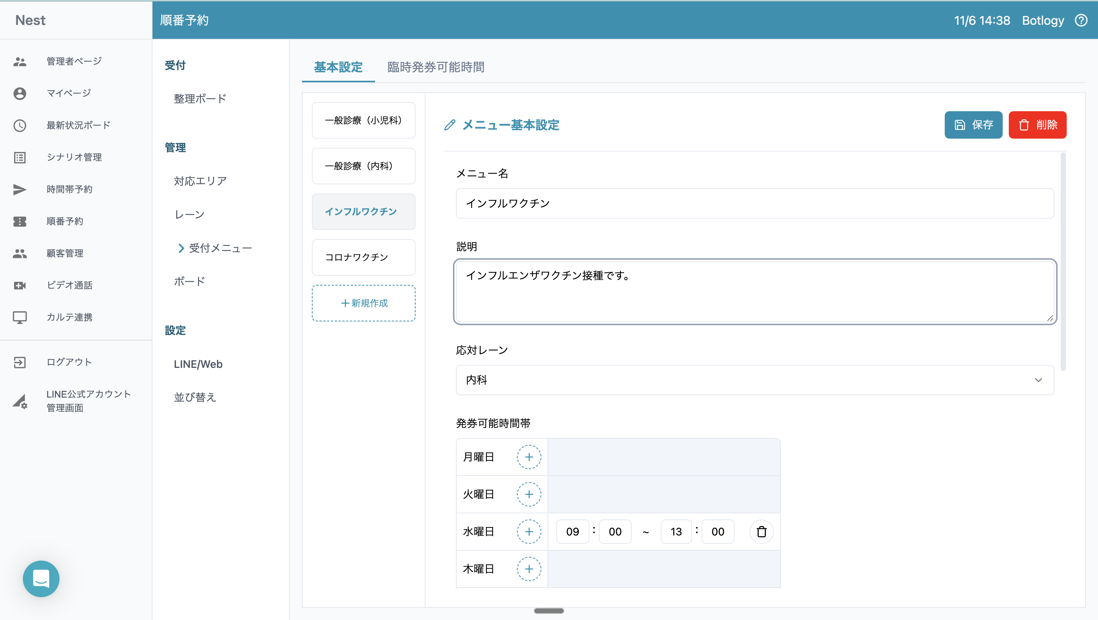Add a time slot for 木曜日
The height and width of the screenshot is (620, 1098).
528,569
